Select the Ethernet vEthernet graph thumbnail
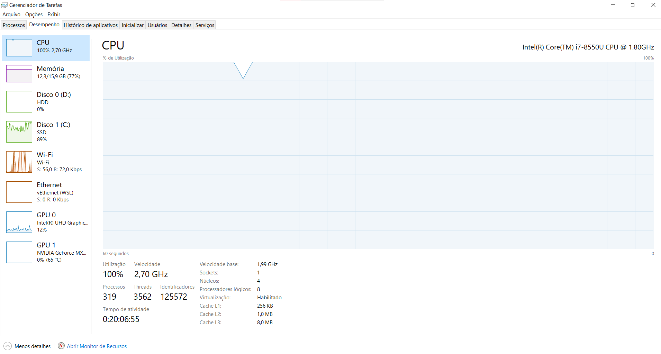This screenshot has height=354, width=661. coord(19,192)
